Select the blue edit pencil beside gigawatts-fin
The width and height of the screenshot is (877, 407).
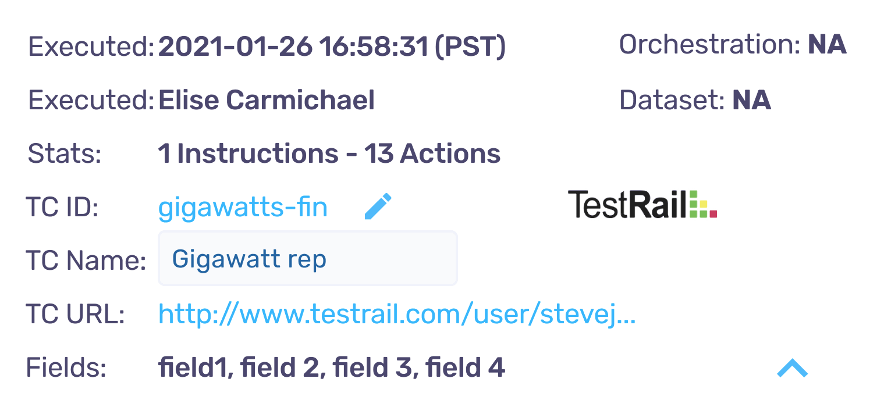378,205
